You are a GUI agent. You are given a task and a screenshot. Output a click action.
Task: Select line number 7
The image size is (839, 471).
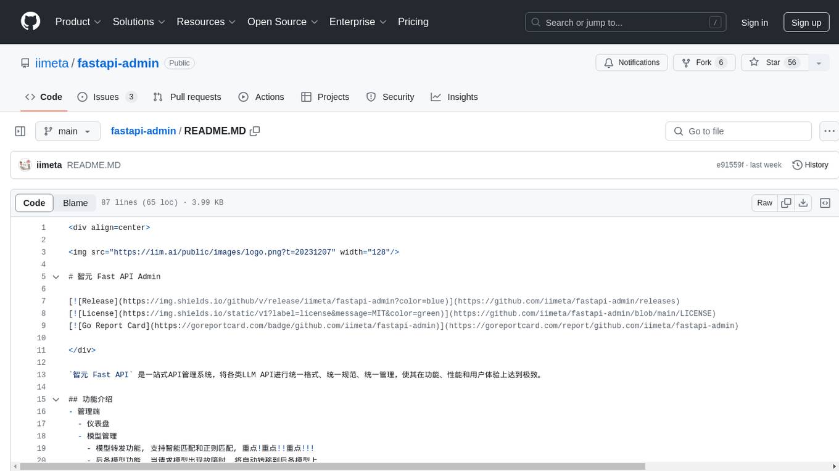(x=43, y=301)
